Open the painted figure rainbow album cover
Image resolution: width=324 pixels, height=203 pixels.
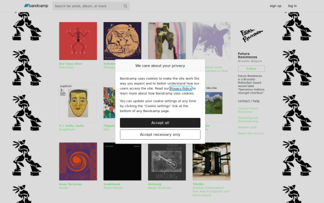point(167,41)
